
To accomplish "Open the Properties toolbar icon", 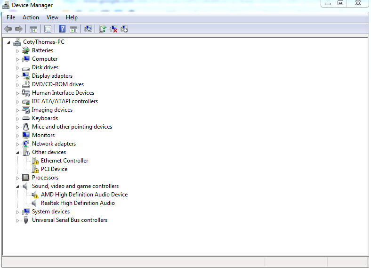I will click(48, 29).
